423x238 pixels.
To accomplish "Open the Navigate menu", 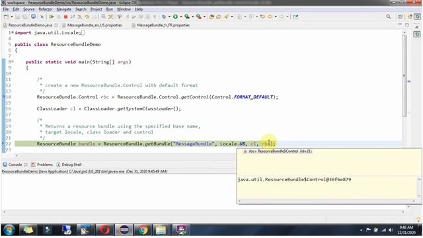I will pyautogui.click(x=64, y=9).
